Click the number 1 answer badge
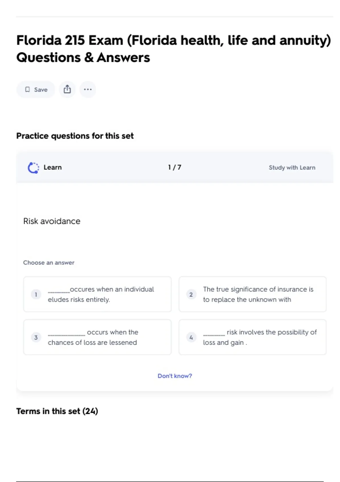 [x=36, y=295]
